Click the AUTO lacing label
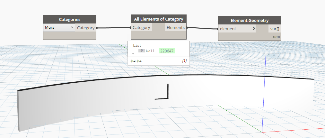 coord(276,37)
